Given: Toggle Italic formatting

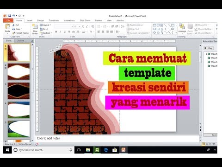Looking at the screenshot, I should tap(60, 32).
